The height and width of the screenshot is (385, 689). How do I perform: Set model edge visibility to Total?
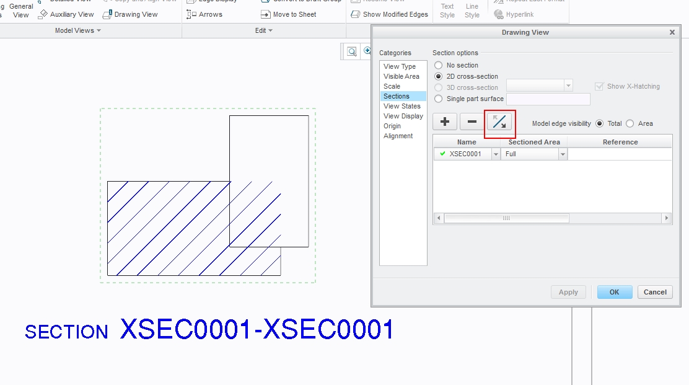[599, 123]
